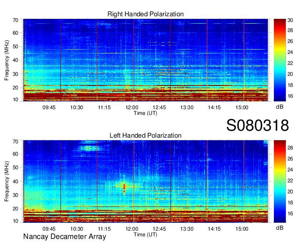Click the bottom plot Time (UT) label
Screen dimensions: 298x242
145,235
